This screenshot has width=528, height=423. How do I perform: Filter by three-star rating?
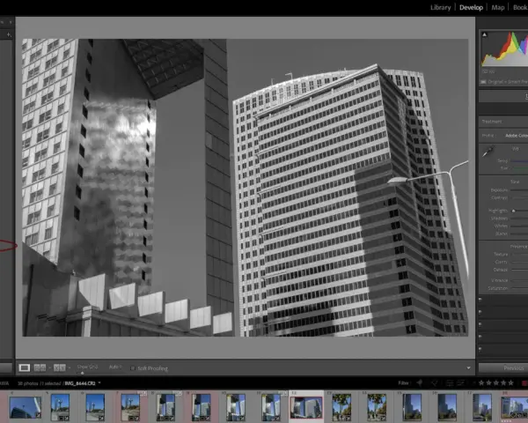(496, 382)
